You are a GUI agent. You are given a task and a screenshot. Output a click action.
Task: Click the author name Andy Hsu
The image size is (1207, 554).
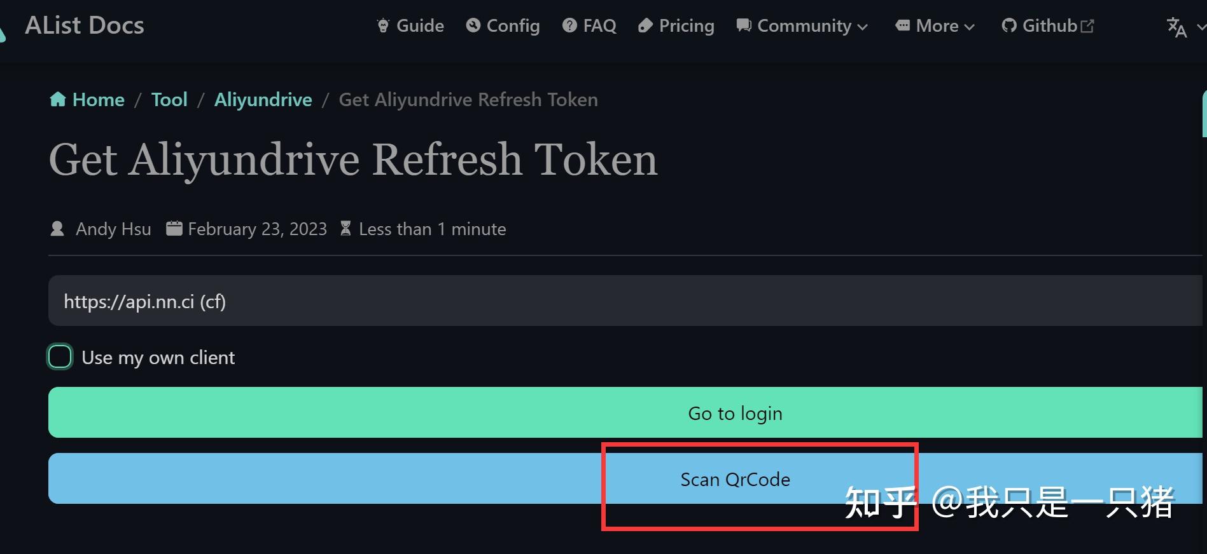pyautogui.click(x=113, y=229)
